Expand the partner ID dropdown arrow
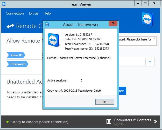Image resolution: width=162 pixels, height=130 pixels. (x=150, y=62)
